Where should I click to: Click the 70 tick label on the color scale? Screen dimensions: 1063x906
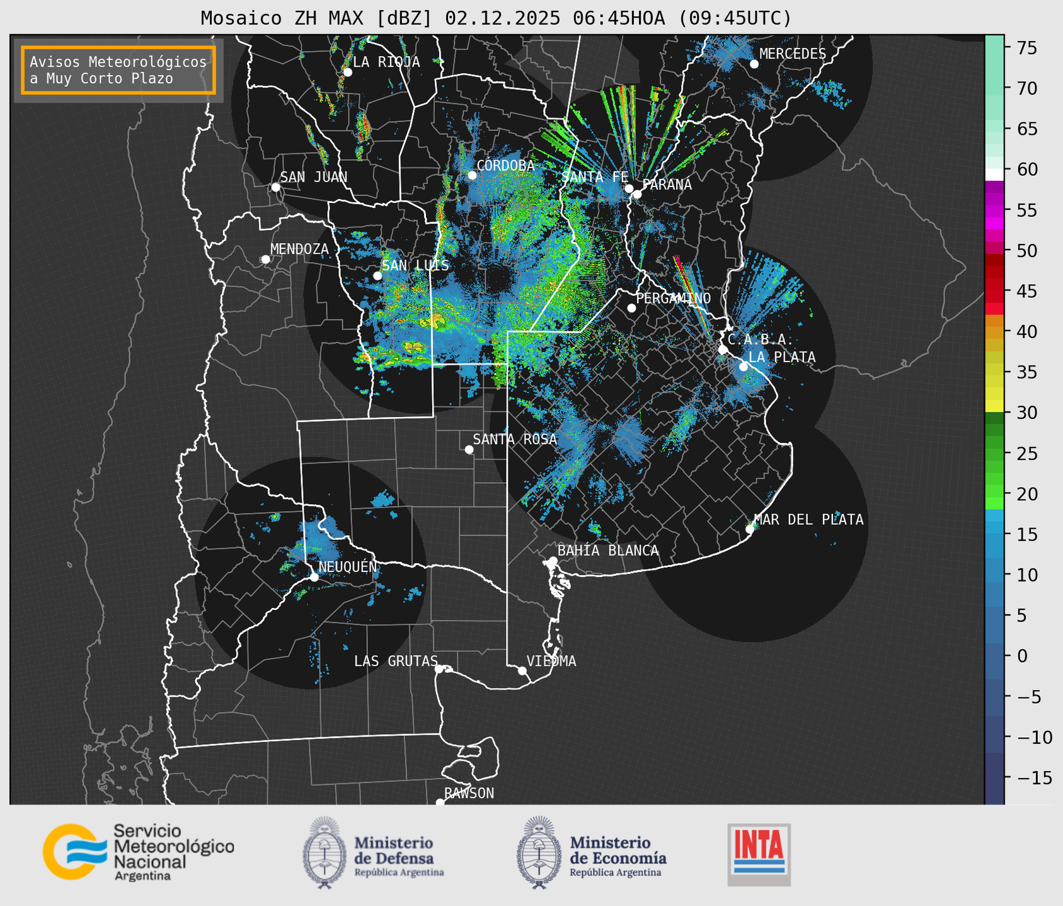click(1028, 88)
